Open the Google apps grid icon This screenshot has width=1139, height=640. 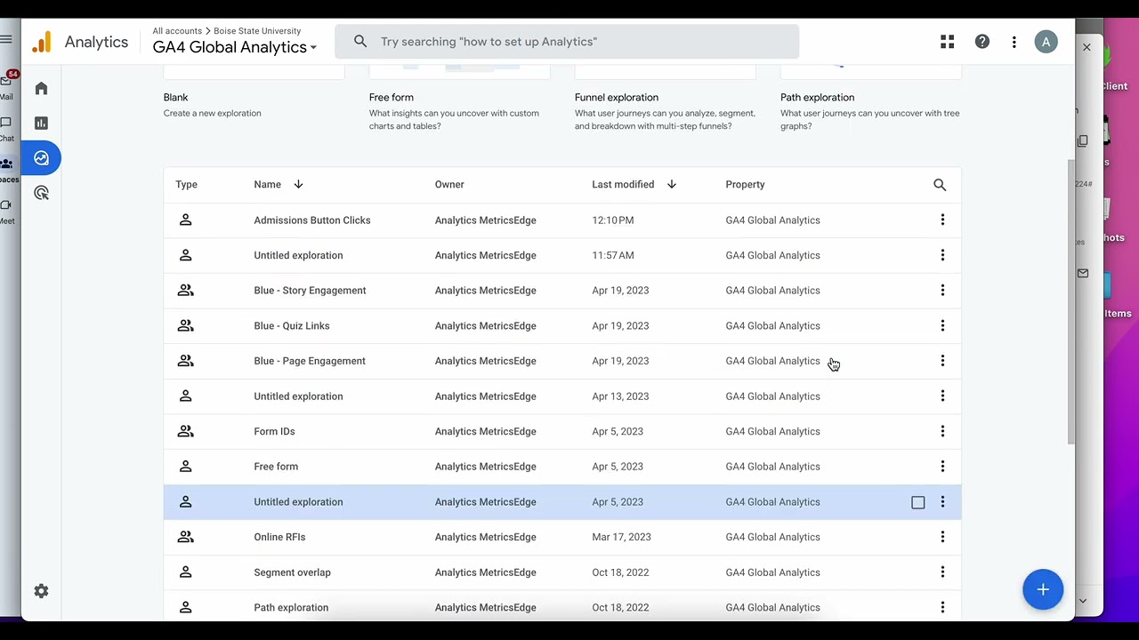point(948,42)
